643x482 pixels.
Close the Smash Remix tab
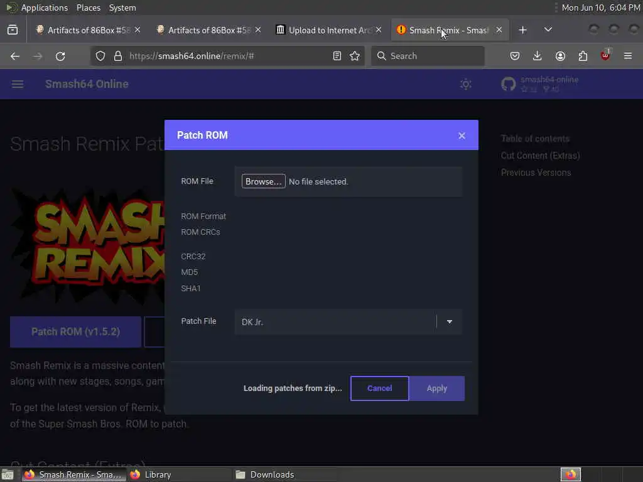pos(499,30)
